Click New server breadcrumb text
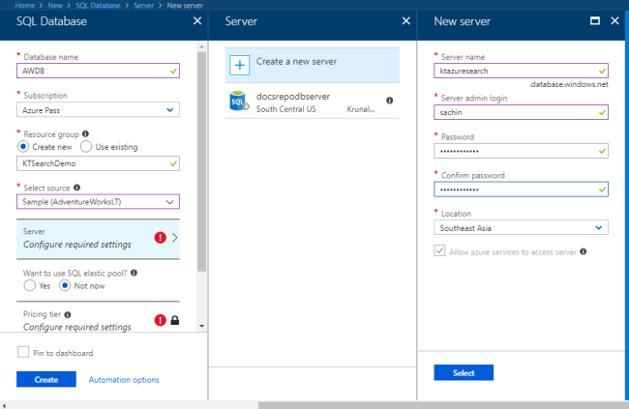The image size is (629, 409). [185, 6]
